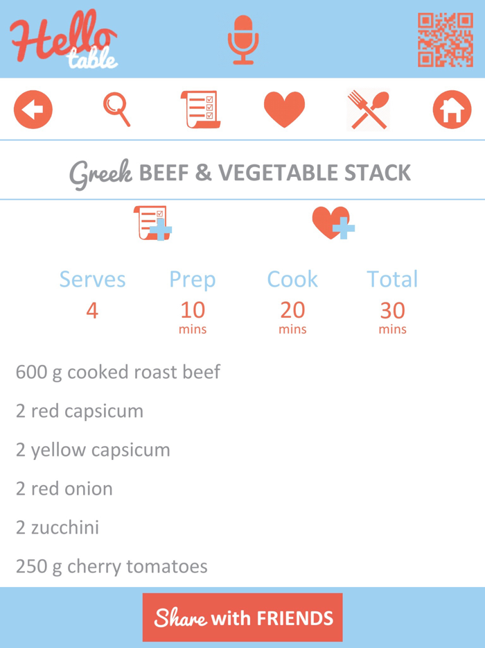Select the fork and spoon cutlery icon
Viewport: 485px width, 648px height.
[368, 109]
